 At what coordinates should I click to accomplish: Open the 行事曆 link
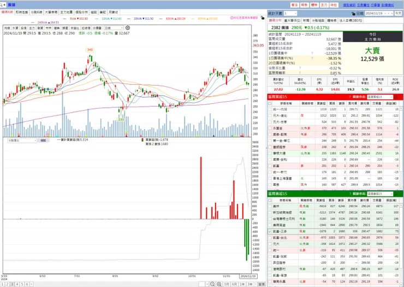(376, 5)
